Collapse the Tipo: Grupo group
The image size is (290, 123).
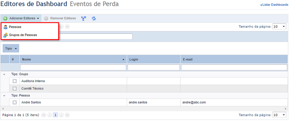(x=4, y=74)
